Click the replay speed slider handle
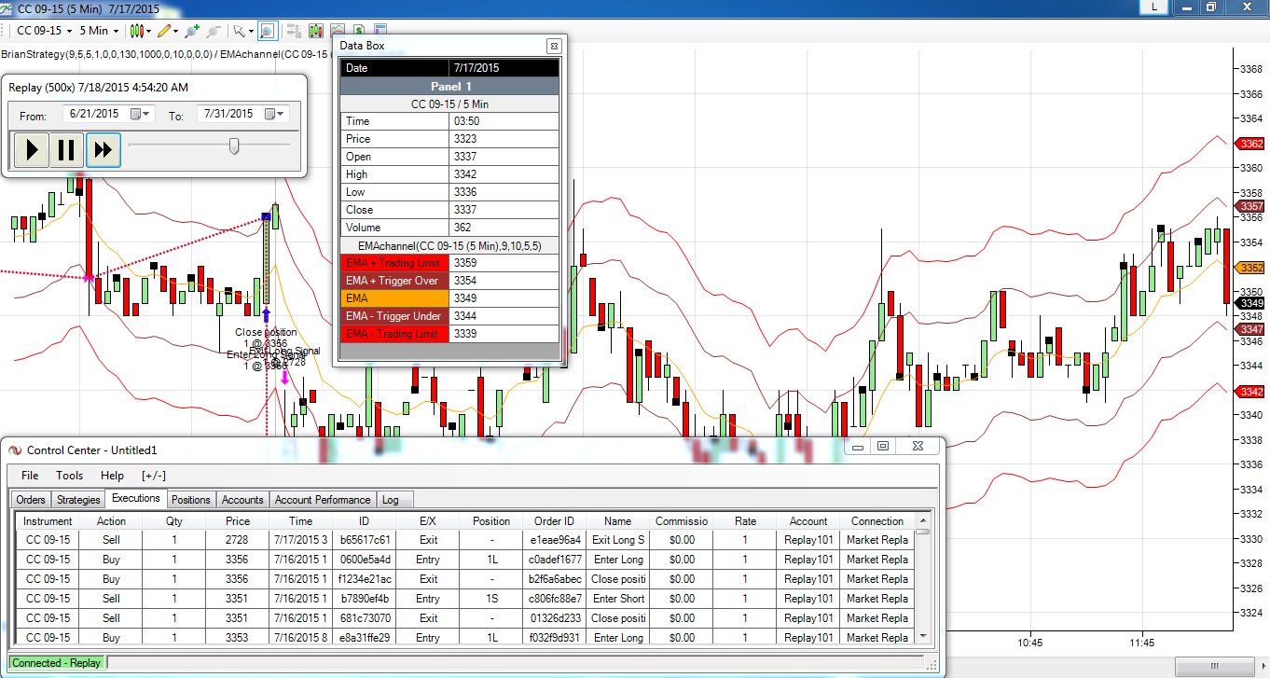This screenshot has height=678, width=1270. pos(234,145)
